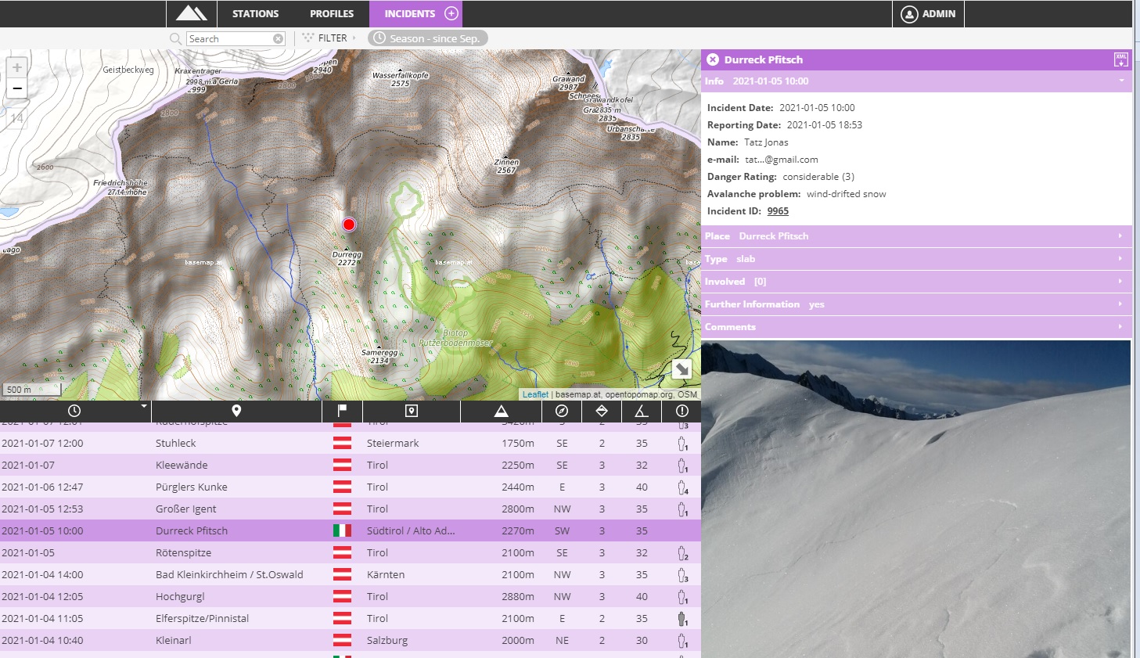This screenshot has width=1140, height=658.
Task: Click the 2880m elevation cell
Action: (x=518, y=596)
